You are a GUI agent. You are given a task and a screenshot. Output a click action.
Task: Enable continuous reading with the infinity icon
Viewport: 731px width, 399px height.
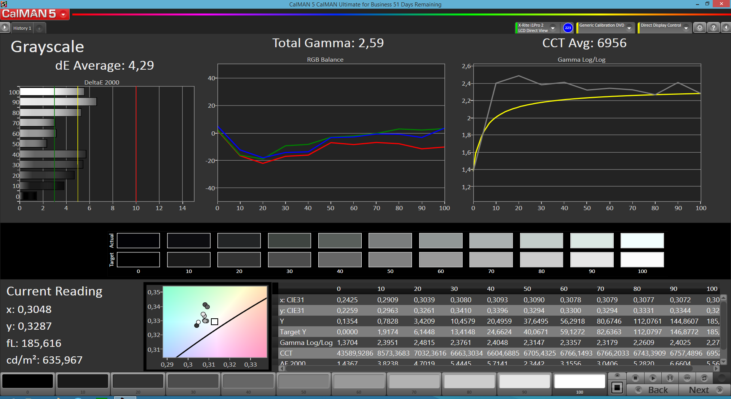(x=687, y=378)
